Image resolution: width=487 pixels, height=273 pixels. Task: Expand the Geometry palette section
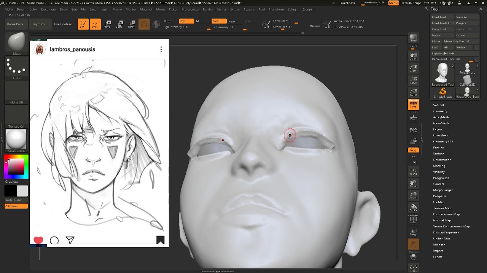pyautogui.click(x=440, y=111)
